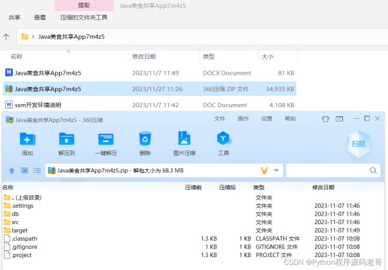Sort Explorer files by 名称 column
Viewport: 388px width, 270px height.
click(x=17, y=57)
